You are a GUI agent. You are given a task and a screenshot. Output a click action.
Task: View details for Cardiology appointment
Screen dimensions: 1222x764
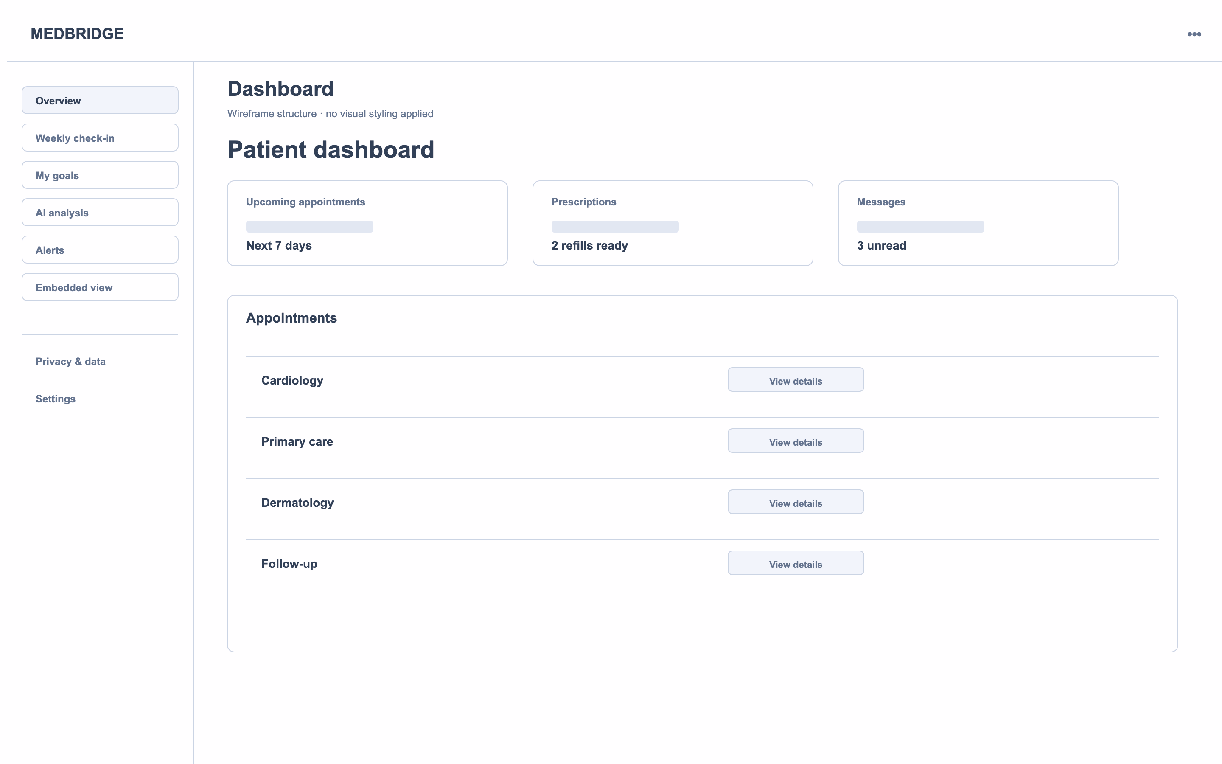795,379
